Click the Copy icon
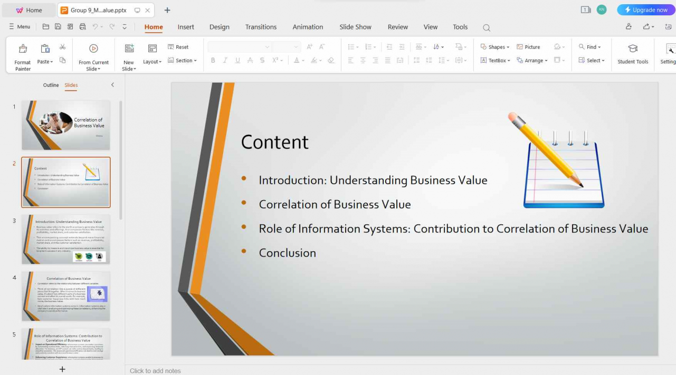676x375 pixels. 62,60
